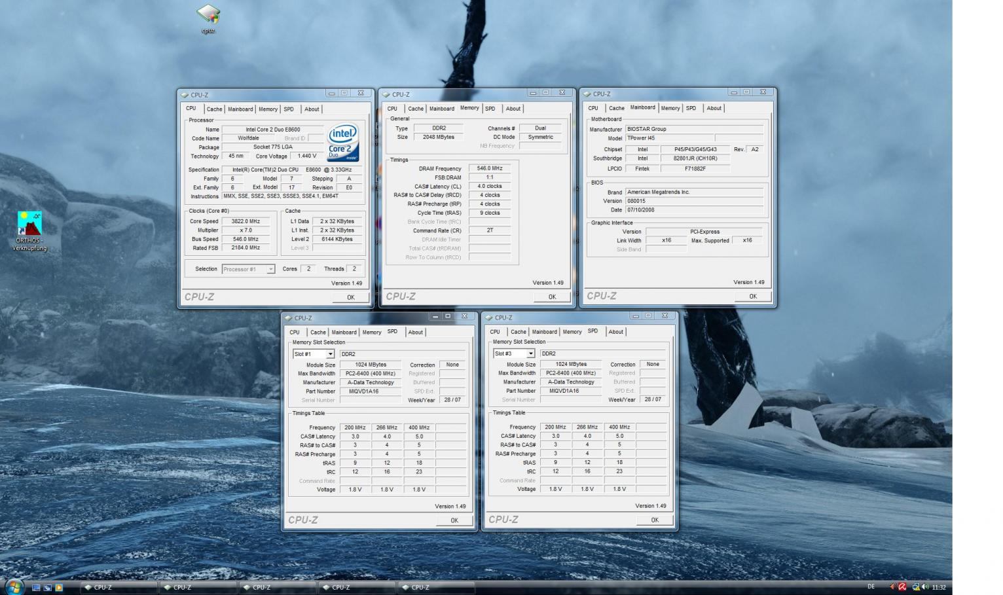Click the 'Symmetric' DC mode value
Image resolution: width=1003 pixels, height=595 pixels.
point(540,137)
